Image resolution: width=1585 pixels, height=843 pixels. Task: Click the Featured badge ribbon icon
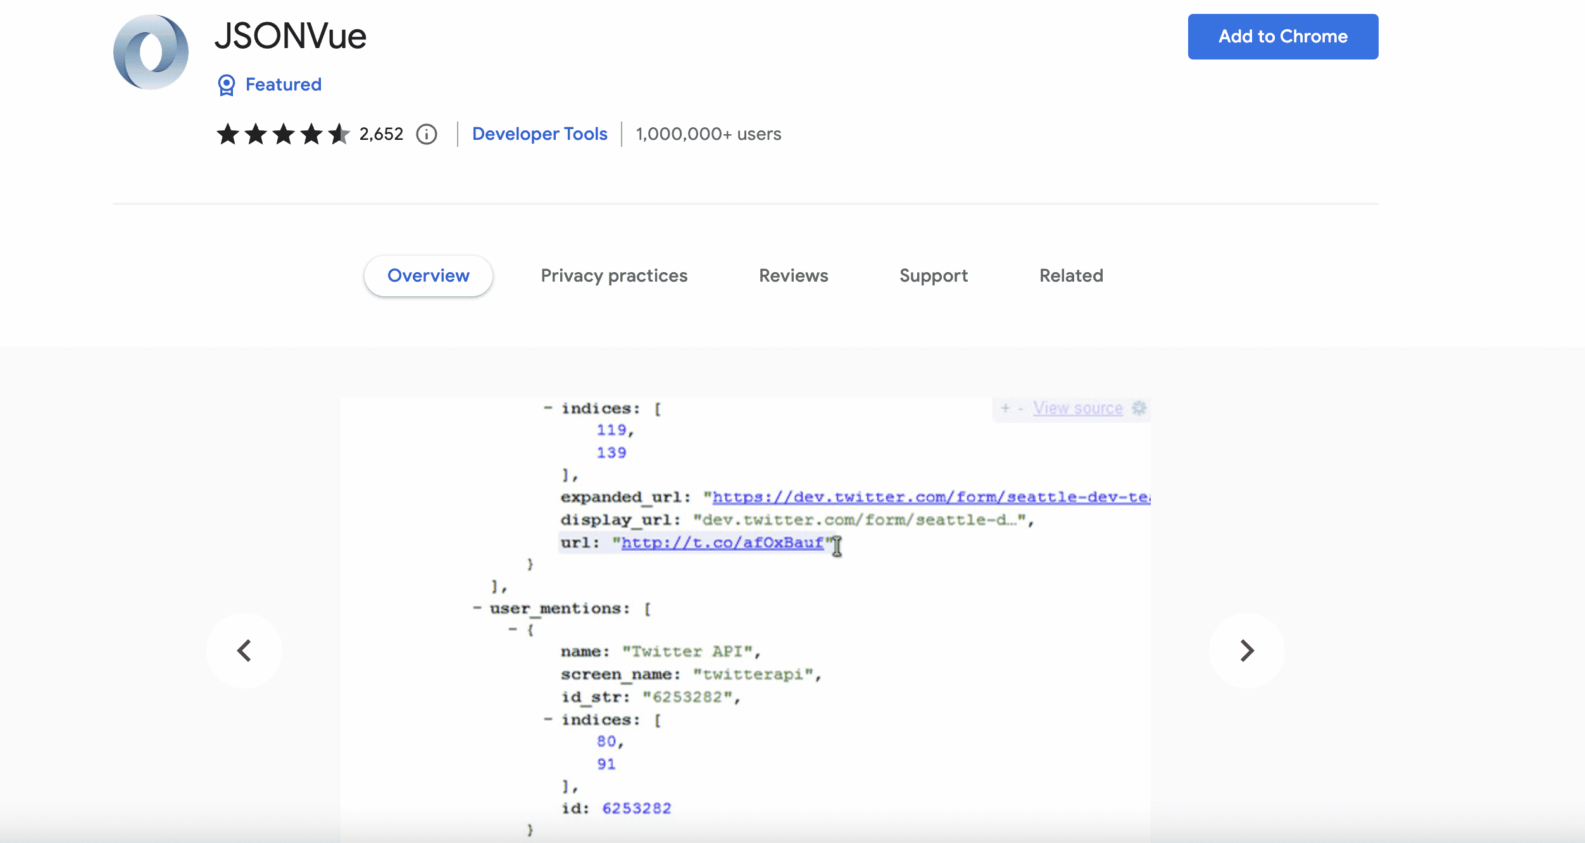coord(226,85)
